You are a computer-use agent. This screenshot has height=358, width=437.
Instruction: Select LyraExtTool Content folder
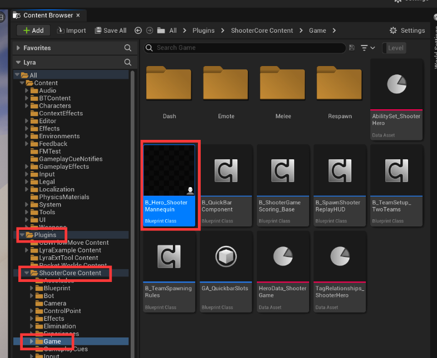tap(68, 258)
